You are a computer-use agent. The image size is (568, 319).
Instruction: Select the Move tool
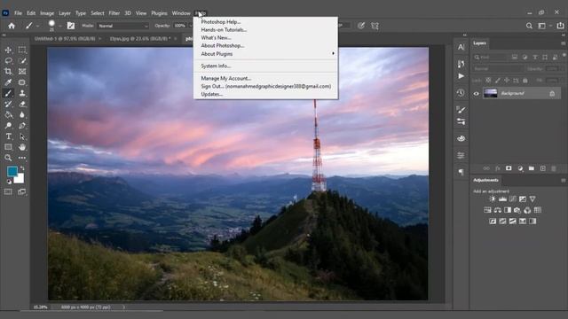pyautogui.click(x=8, y=50)
